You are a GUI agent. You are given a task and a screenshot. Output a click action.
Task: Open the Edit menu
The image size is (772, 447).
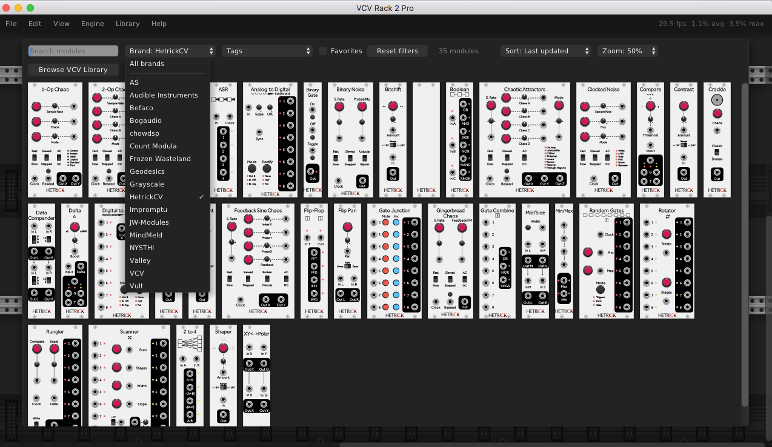point(35,24)
